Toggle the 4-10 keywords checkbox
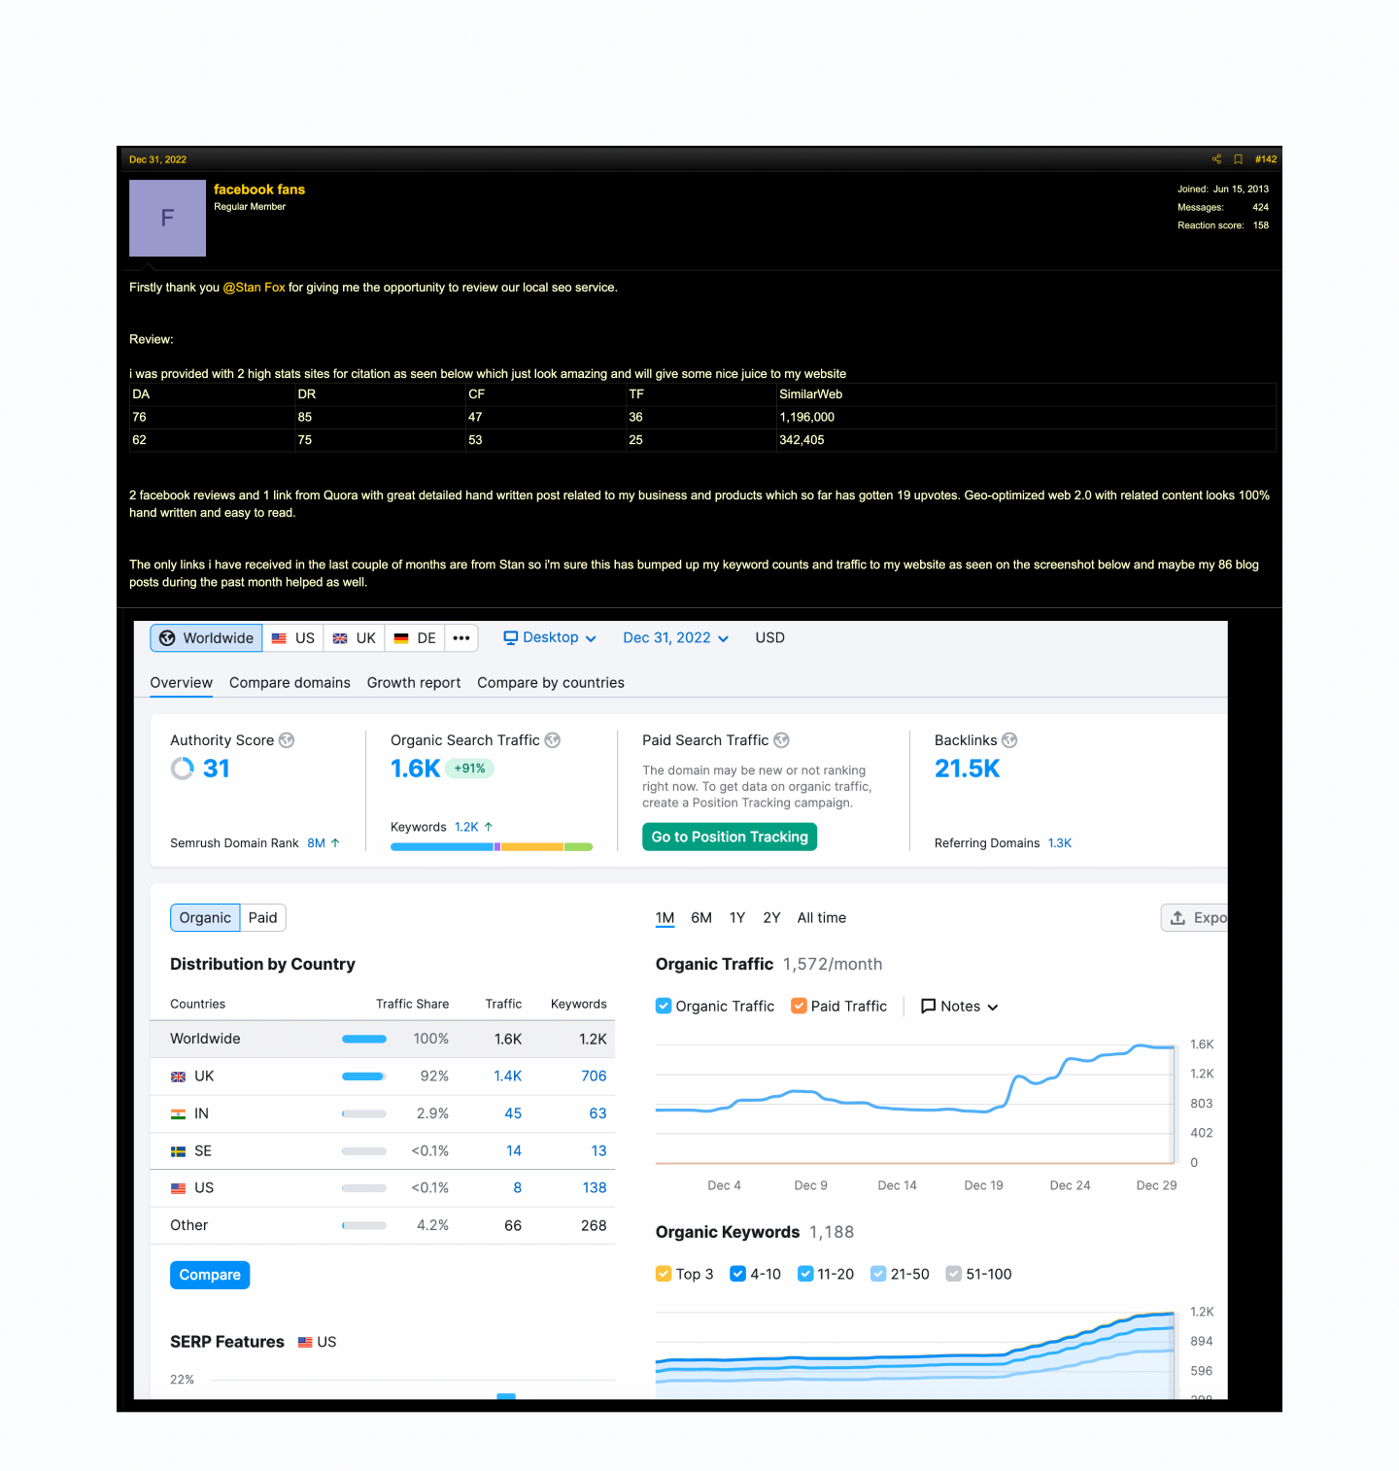 [x=737, y=1274]
